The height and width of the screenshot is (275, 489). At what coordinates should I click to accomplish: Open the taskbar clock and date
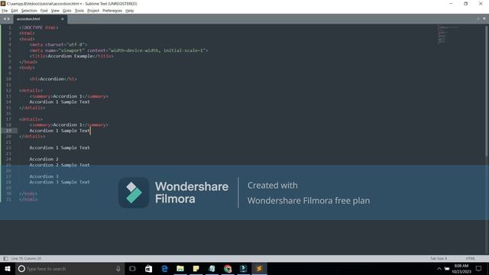pos(461,269)
